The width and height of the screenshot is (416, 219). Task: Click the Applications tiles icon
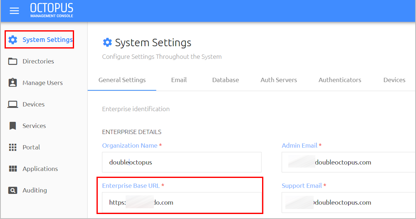(x=13, y=169)
